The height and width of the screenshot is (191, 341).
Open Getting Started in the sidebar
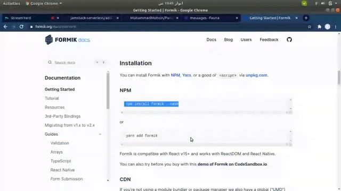(60, 89)
